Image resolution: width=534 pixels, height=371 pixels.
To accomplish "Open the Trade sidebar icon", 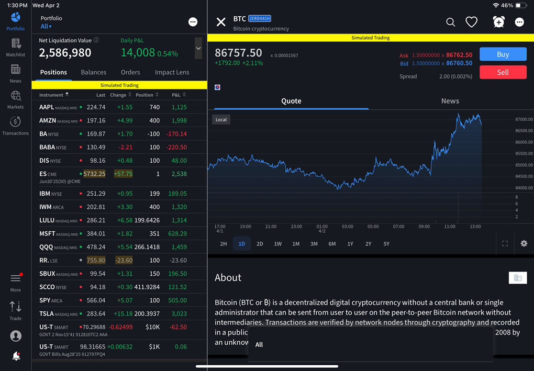I will [15, 310].
